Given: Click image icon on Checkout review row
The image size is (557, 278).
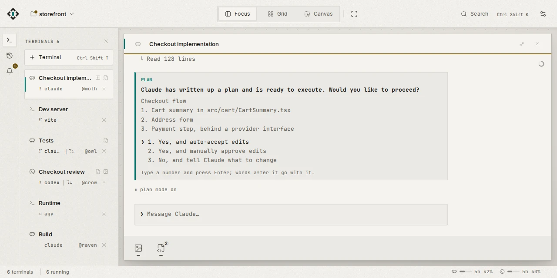Looking at the screenshot, I should (x=106, y=172).
